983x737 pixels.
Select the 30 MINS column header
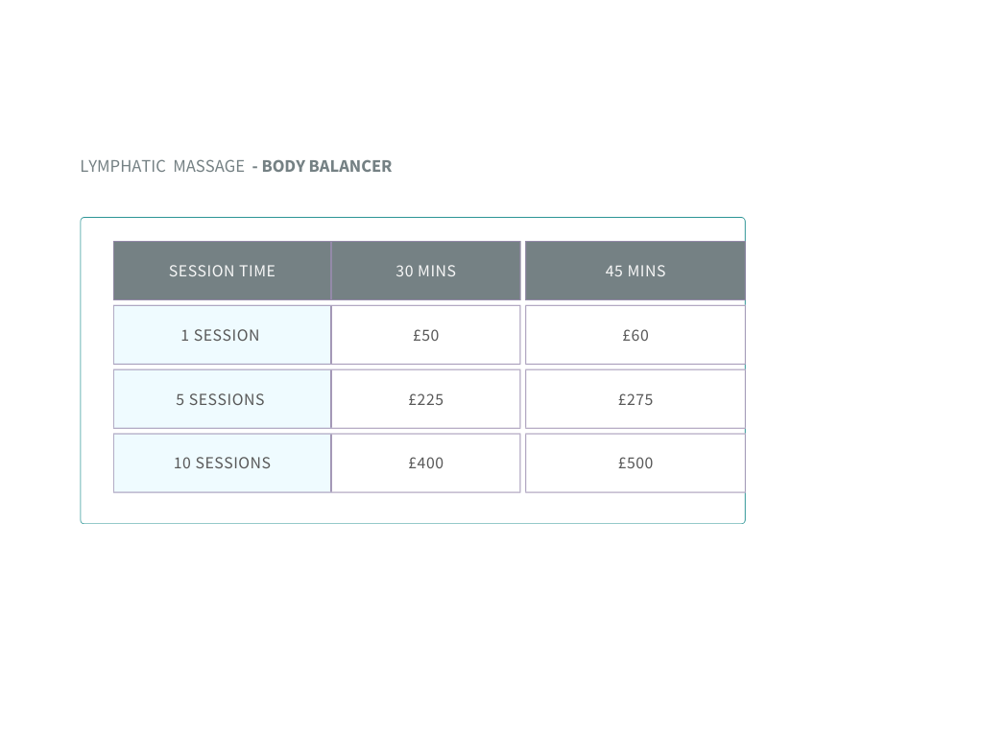425,271
